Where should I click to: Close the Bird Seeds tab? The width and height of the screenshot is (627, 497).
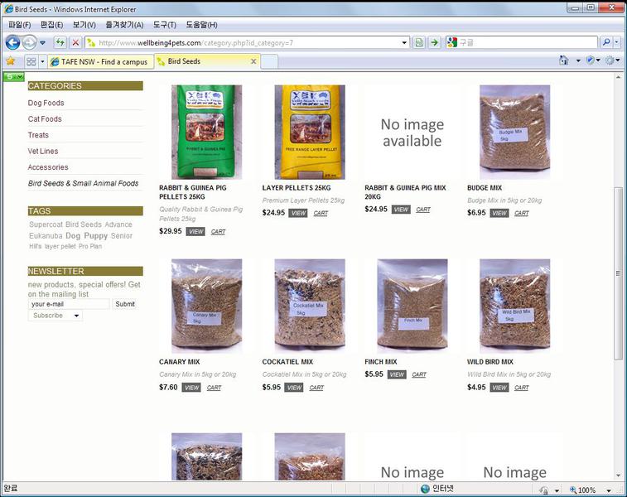[x=253, y=61]
